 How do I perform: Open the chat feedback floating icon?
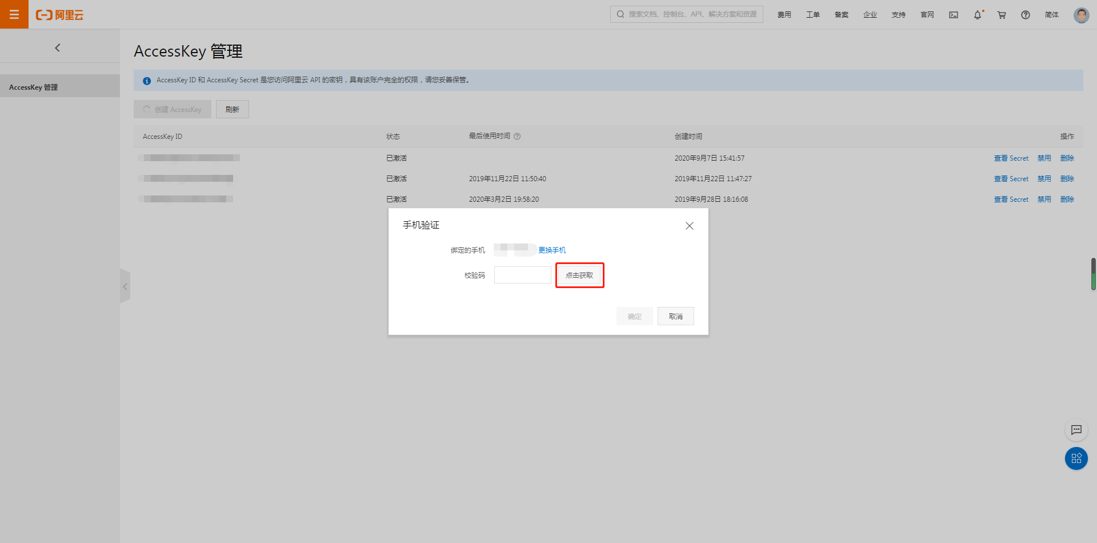(1076, 430)
